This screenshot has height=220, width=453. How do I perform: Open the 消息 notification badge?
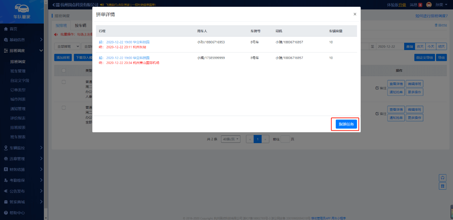(x=420, y=5)
